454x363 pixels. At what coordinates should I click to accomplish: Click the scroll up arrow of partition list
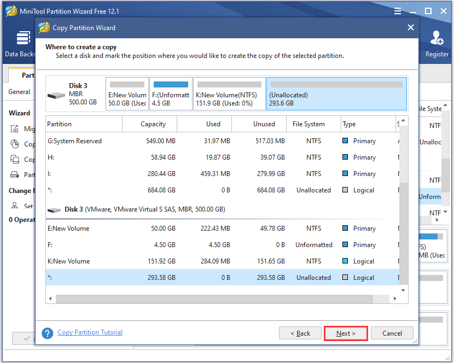coord(403,120)
